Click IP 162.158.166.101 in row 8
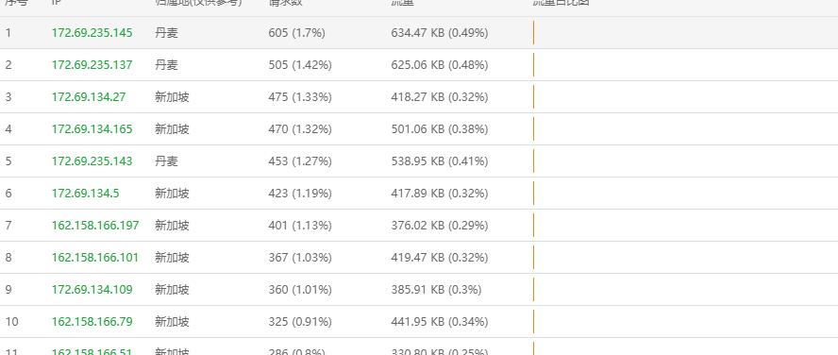 click(95, 257)
